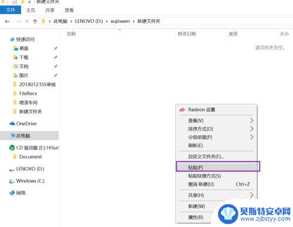Expand the arrow next to 分组依据(P)
Screen dimensions: 293x227
(251, 137)
